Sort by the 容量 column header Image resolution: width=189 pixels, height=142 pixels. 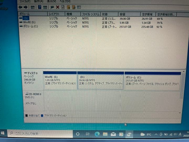pyautogui.click(x=129, y=14)
